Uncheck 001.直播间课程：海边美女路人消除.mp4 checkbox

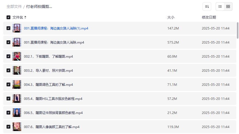pyautogui.click(x=8, y=42)
